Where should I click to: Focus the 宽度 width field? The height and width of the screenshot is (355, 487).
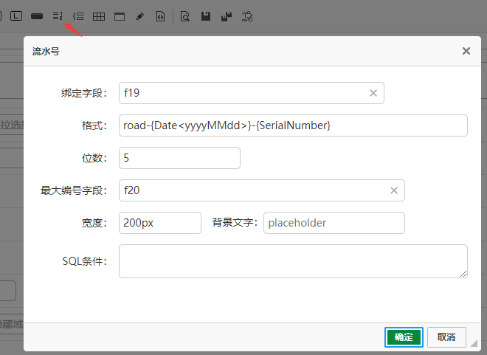[160, 223]
